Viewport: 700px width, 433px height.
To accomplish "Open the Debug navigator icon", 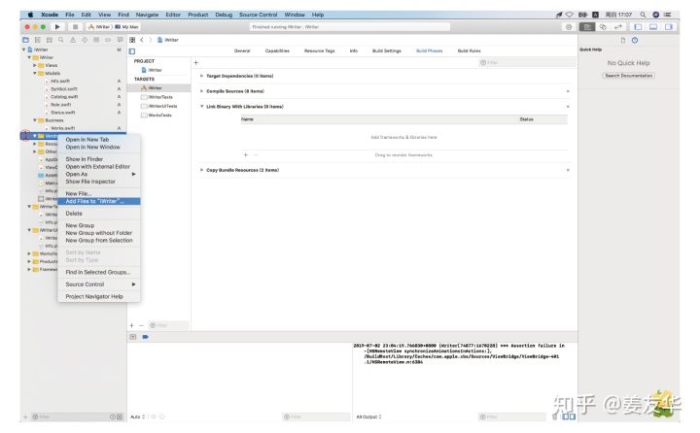I will pyautogui.click(x=96, y=40).
